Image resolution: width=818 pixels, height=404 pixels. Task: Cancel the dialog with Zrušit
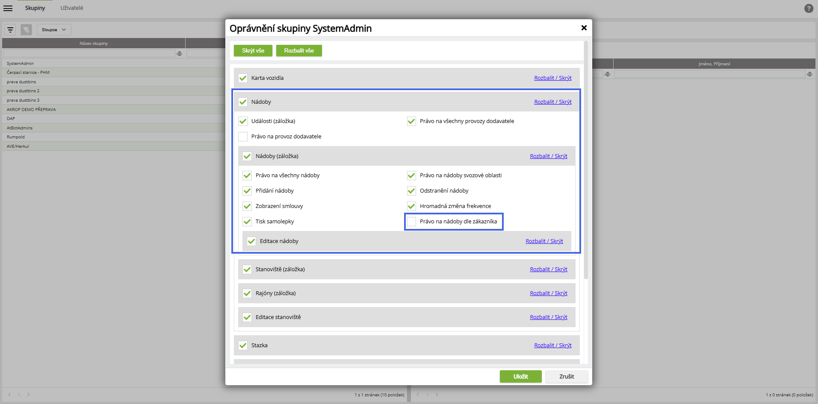pos(567,376)
